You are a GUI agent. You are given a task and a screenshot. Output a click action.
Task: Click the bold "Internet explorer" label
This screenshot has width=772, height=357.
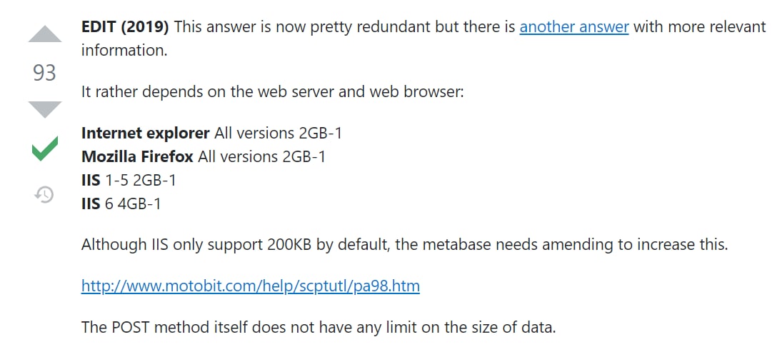click(x=146, y=134)
